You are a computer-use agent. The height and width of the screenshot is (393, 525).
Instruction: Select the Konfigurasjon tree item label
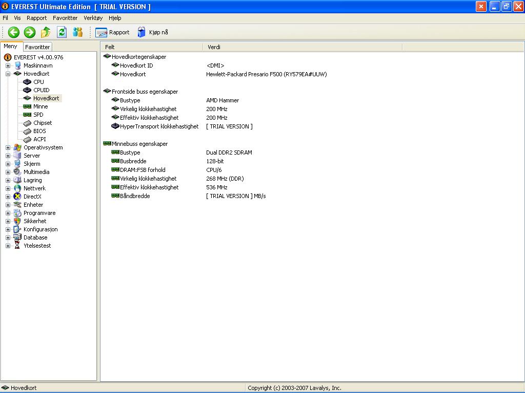click(x=41, y=230)
